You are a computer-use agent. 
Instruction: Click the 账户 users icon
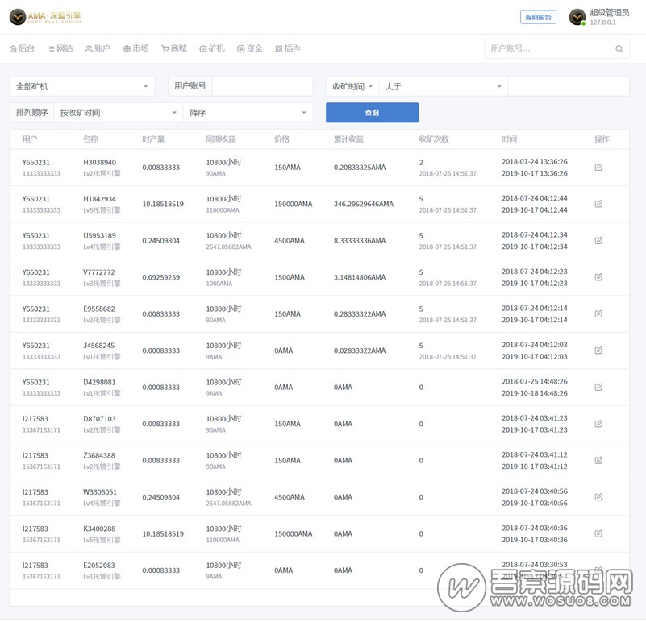click(98, 48)
